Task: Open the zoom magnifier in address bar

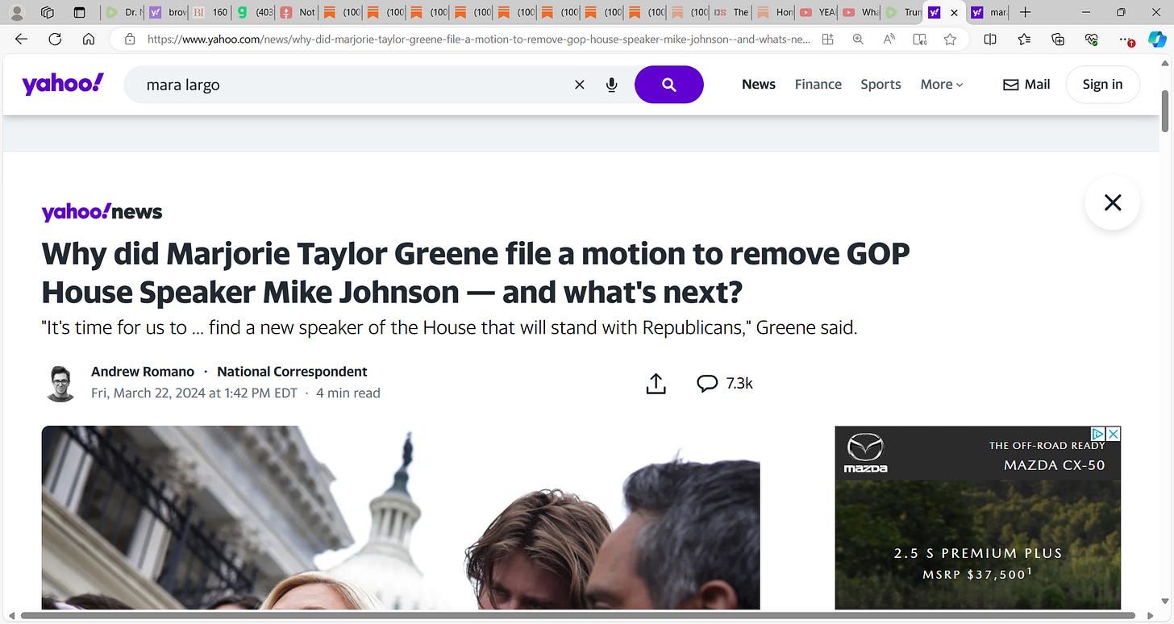Action: tap(858, 39)
